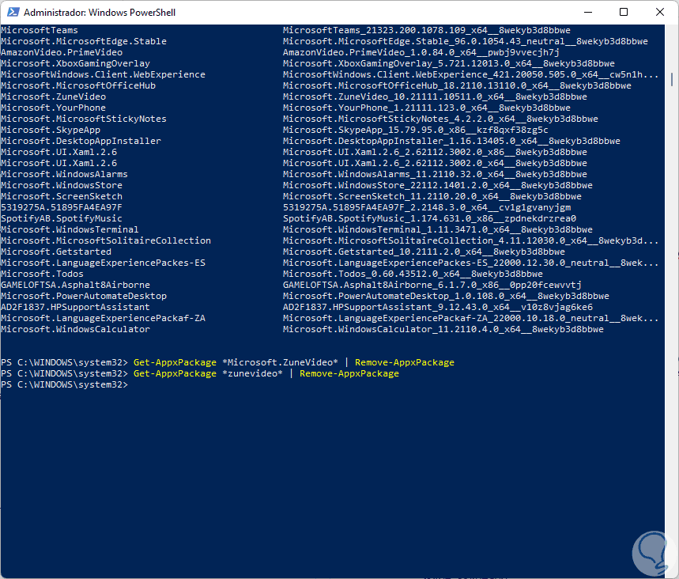
Task: Select WindowsTerminal_1.11.3471.0 full name
Action: 438,229
